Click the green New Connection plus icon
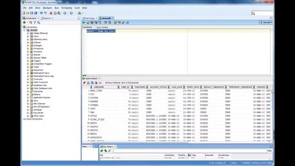This screenshot has height=166, width=295. [24, 23]
